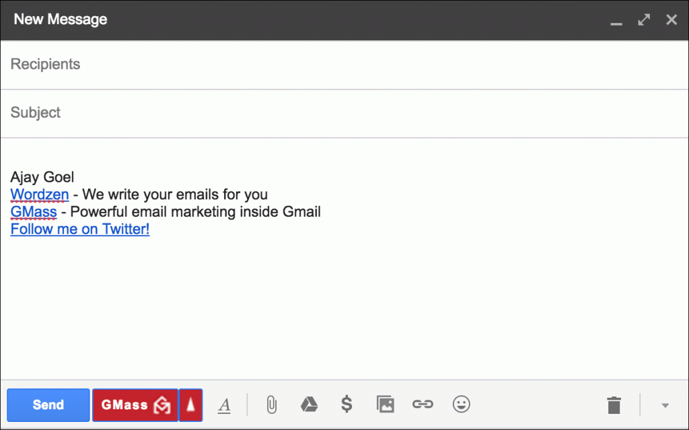
Task: Send money with the dollar sign icon
Action: [347, 404]
